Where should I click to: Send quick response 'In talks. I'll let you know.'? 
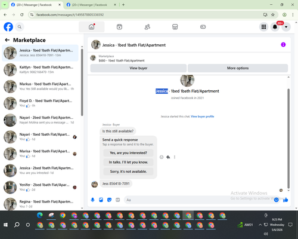pyautogui.click(x=128, y=162)
